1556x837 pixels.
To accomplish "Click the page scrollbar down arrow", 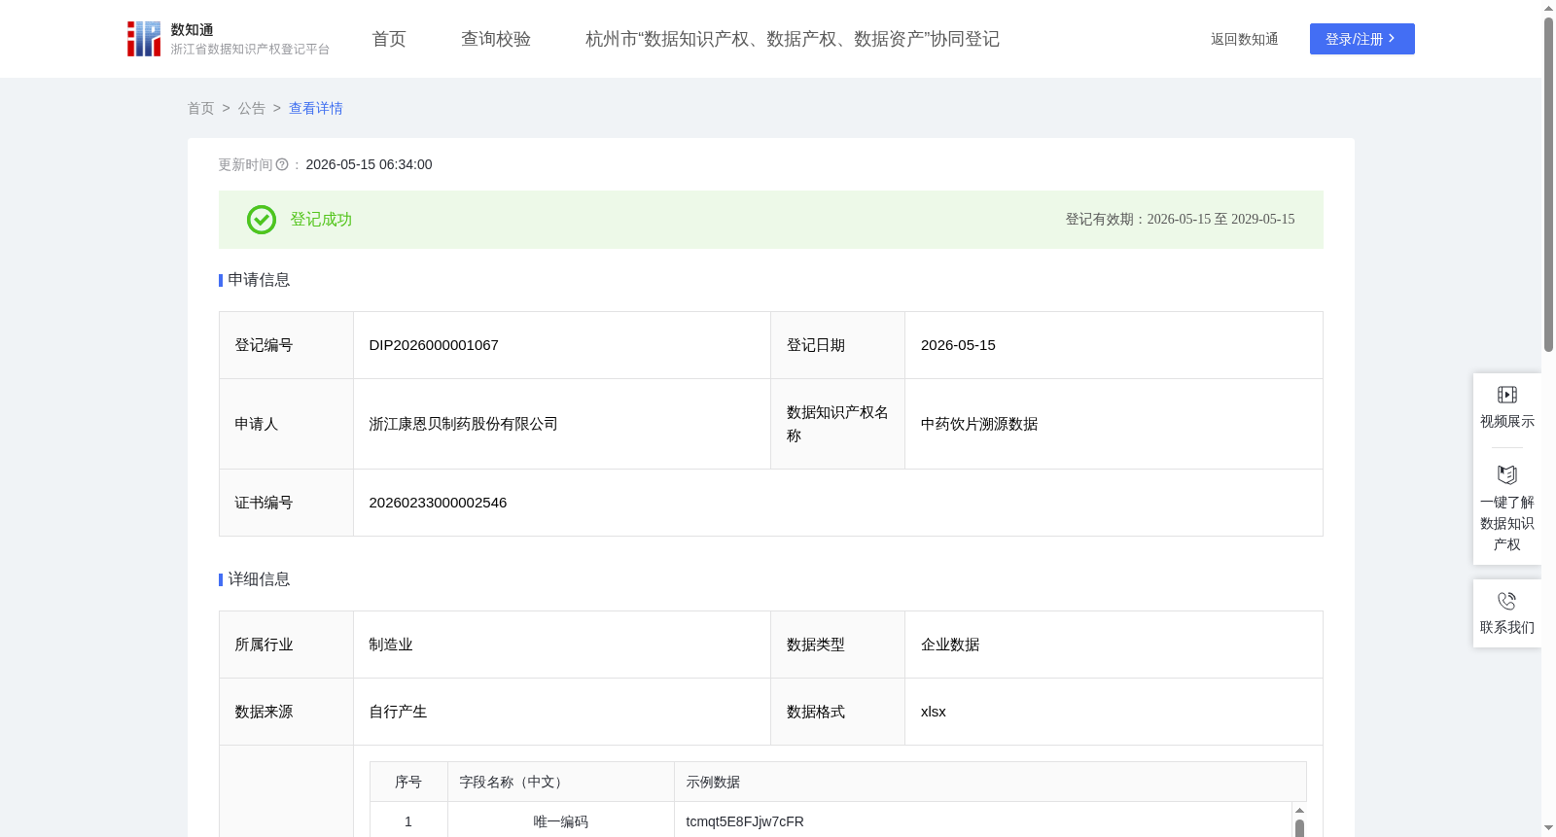I will pos(1548,828).
